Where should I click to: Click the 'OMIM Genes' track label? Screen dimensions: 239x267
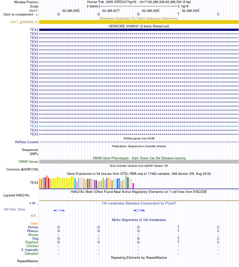point(28,162)
